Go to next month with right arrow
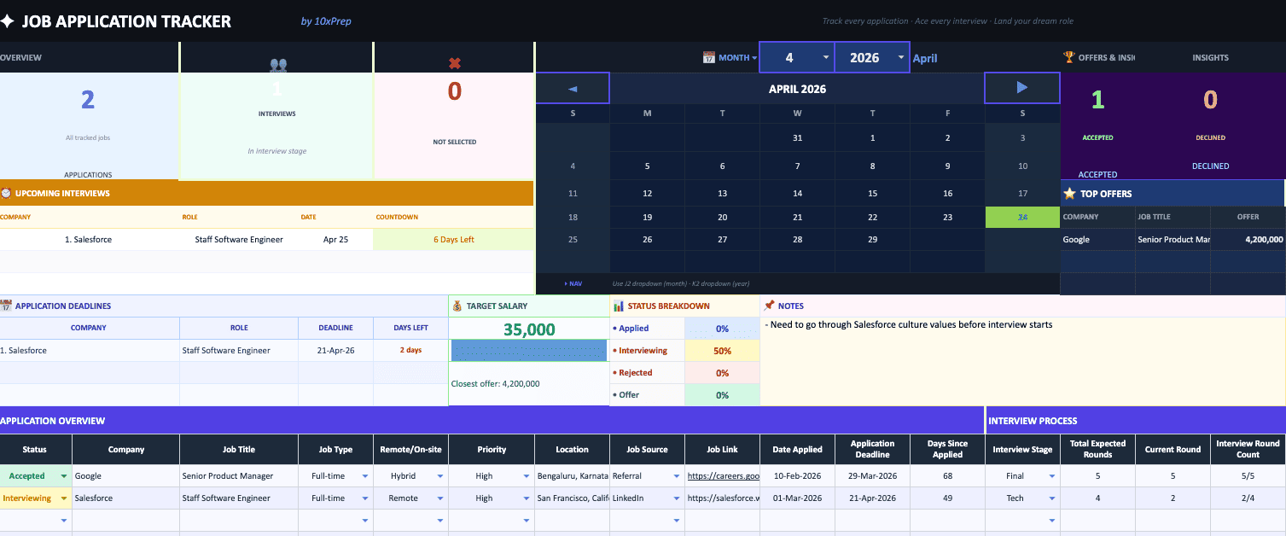 (1022, 88)
